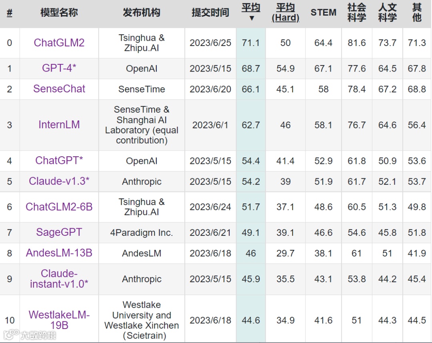The width and height of the screenshot is (432, 343).
Task: Select the 54.9 Hard score for GPT-4*
Action: click(x=286, y=68)
